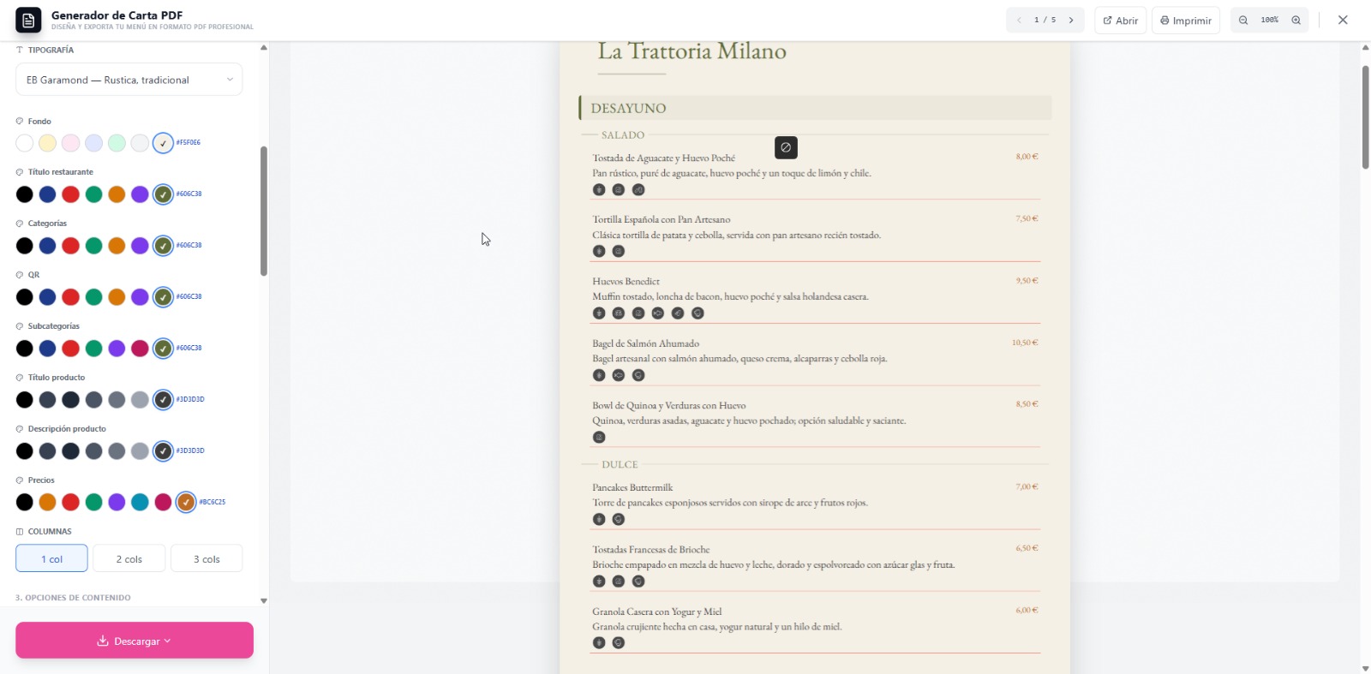Click the zoom out magnifier icon
Screen dimensions: 1371x674
[1243, 21]
